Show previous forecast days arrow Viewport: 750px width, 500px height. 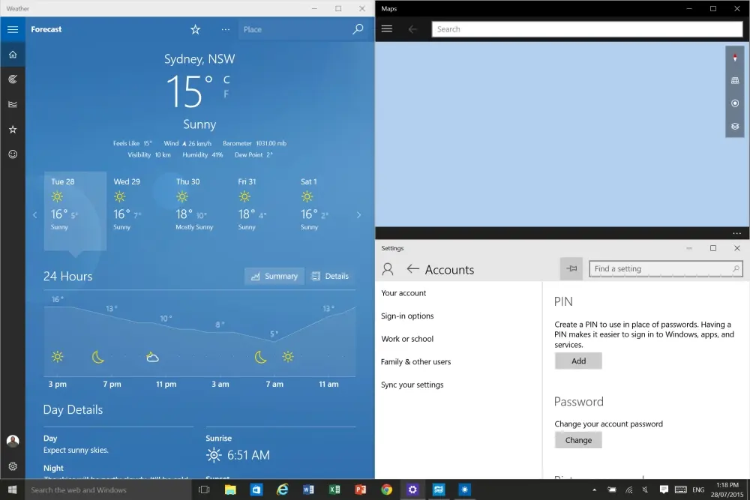(x=35, y=215)
